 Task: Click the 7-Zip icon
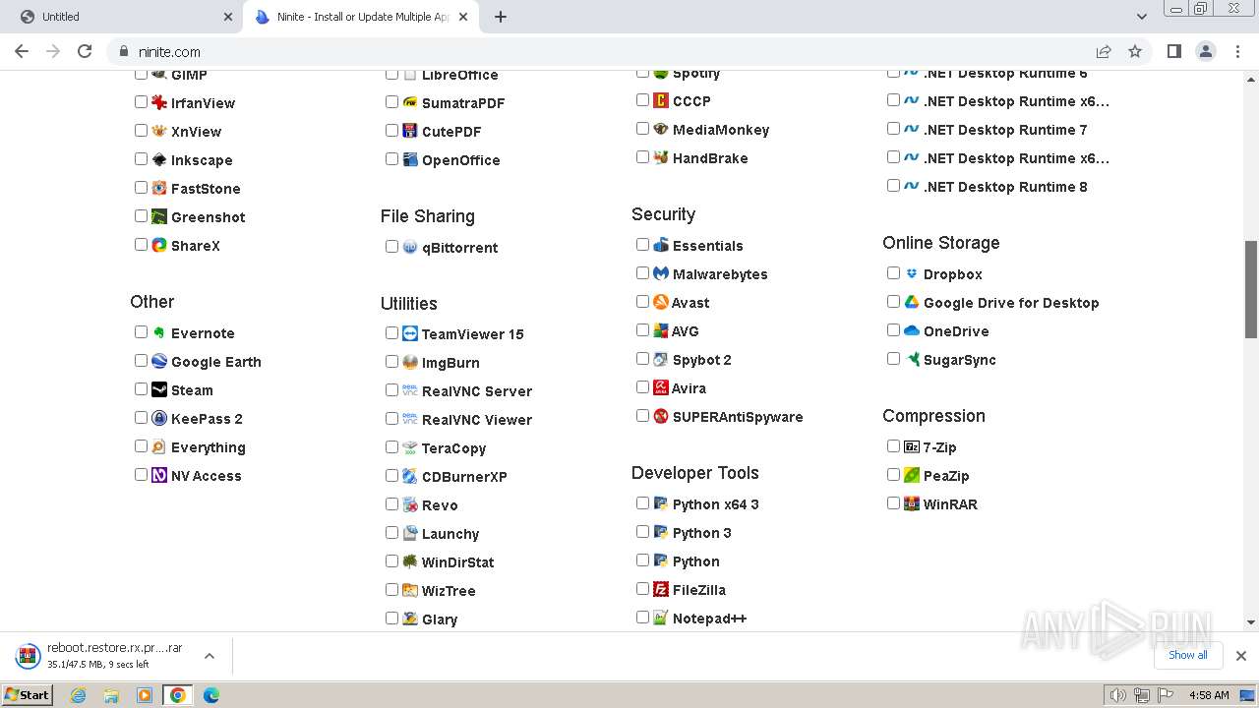912,446
